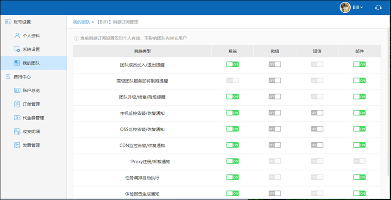Open 收支明细 in the sidebar

coord(31,131)
